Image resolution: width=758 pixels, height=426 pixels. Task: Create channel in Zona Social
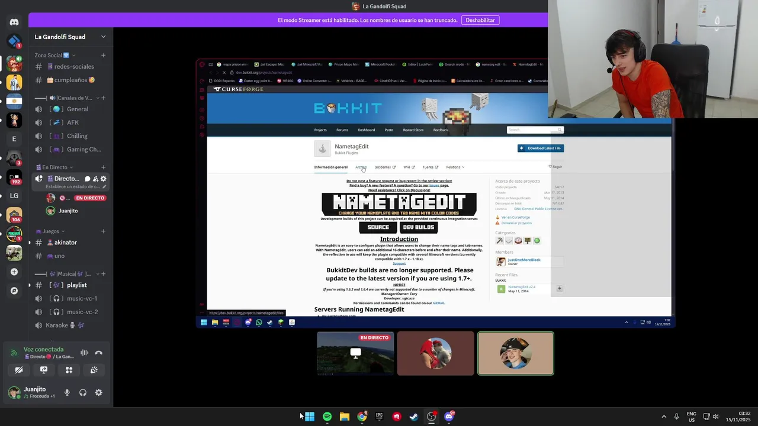pos(103,55)
